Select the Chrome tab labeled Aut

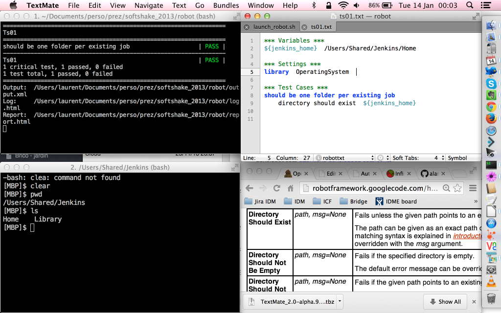365,174
